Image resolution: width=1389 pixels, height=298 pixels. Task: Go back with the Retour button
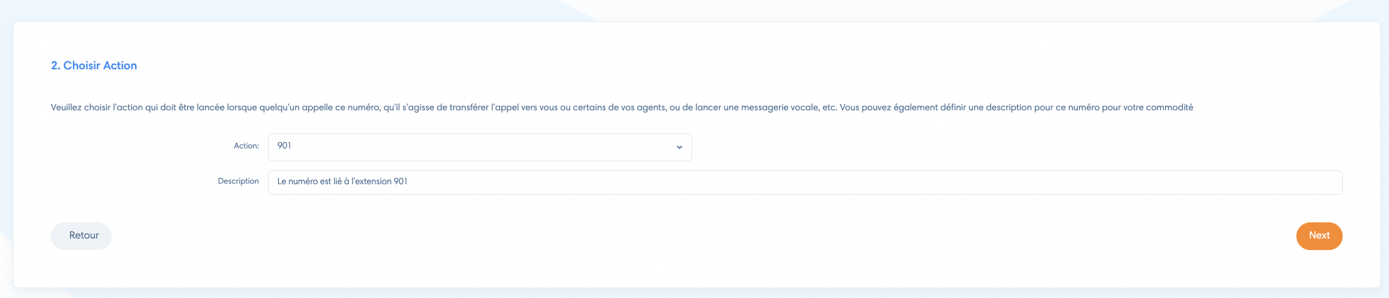pyautogui.click(x=81, y=236)
